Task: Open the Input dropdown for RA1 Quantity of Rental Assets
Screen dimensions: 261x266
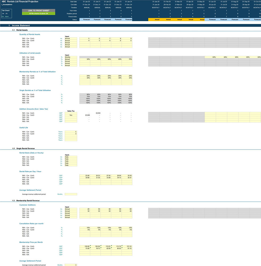Action: [x=71, y=38]
